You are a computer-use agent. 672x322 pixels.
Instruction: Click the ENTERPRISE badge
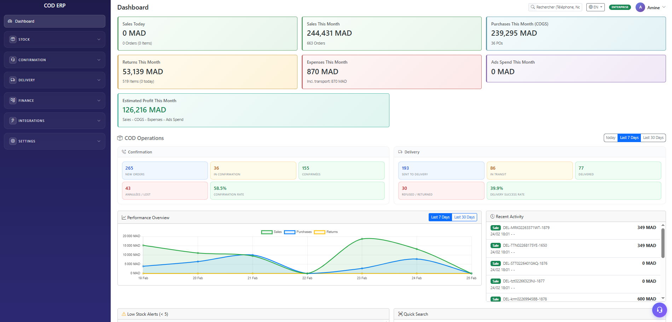click(x=620, y=7)
